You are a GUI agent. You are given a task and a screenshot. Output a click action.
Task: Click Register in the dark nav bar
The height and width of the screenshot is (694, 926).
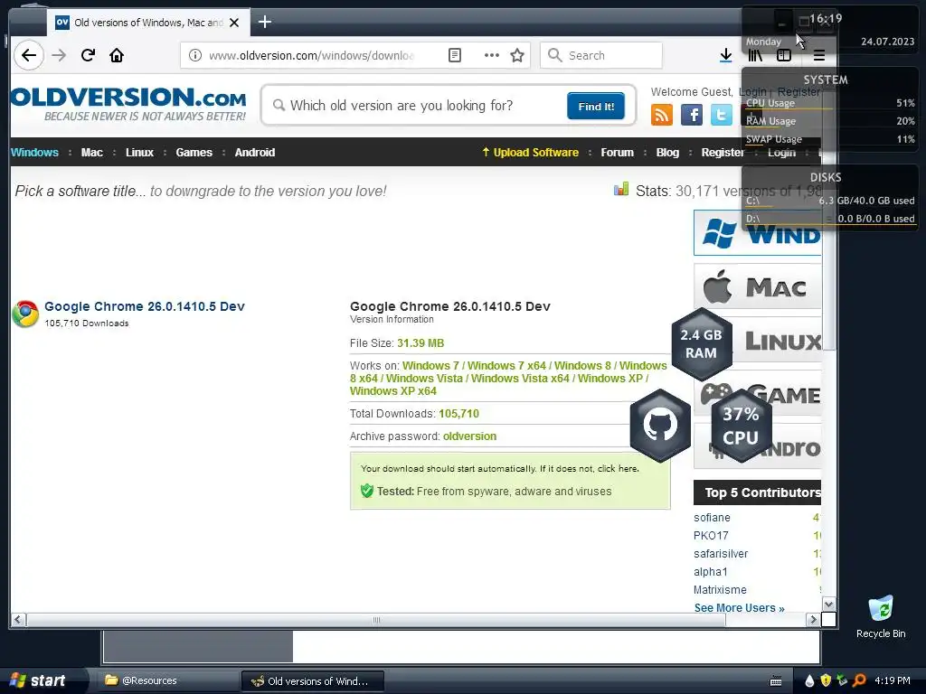[722, 152]
